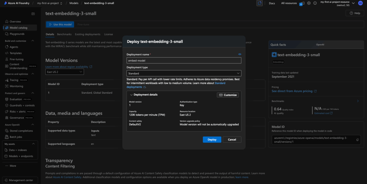Open the announcements megaphone icon
Viewport: 367px width, 184px height.
pyautogui.click(x=302, y=3)
